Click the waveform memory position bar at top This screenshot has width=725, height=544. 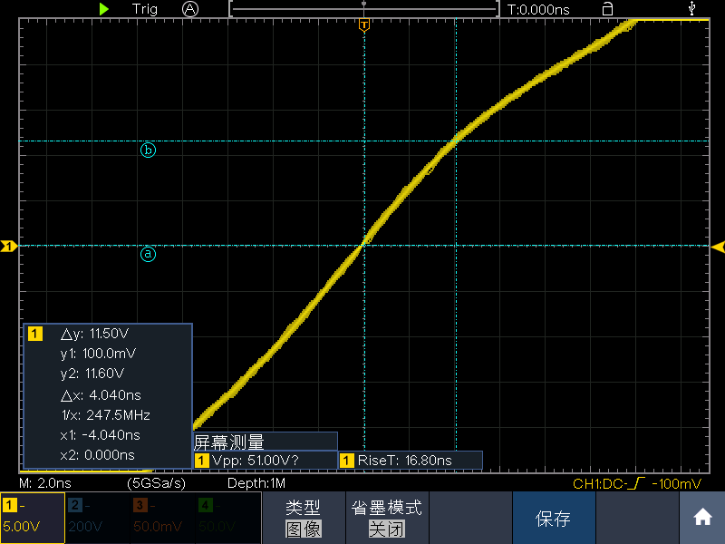point(363,9)
